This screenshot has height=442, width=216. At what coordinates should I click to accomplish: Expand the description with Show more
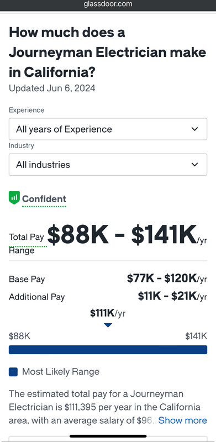tap(182, 420)
